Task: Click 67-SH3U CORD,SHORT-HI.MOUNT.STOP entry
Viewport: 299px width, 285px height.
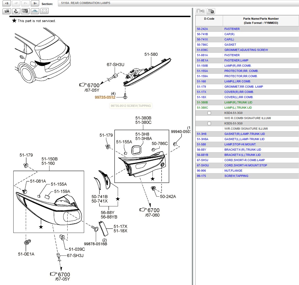Action: 246,165
